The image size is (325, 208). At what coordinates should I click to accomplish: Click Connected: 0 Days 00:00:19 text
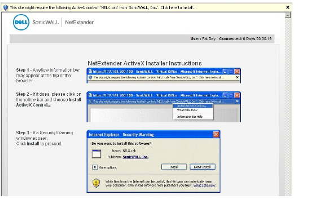[x=245, y=39]
